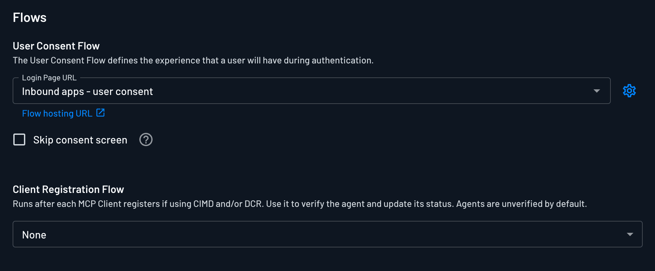Viewport: 655px width, 271px height.
Task: Click the User Consent Flow heading
Action: coord(56,46)
